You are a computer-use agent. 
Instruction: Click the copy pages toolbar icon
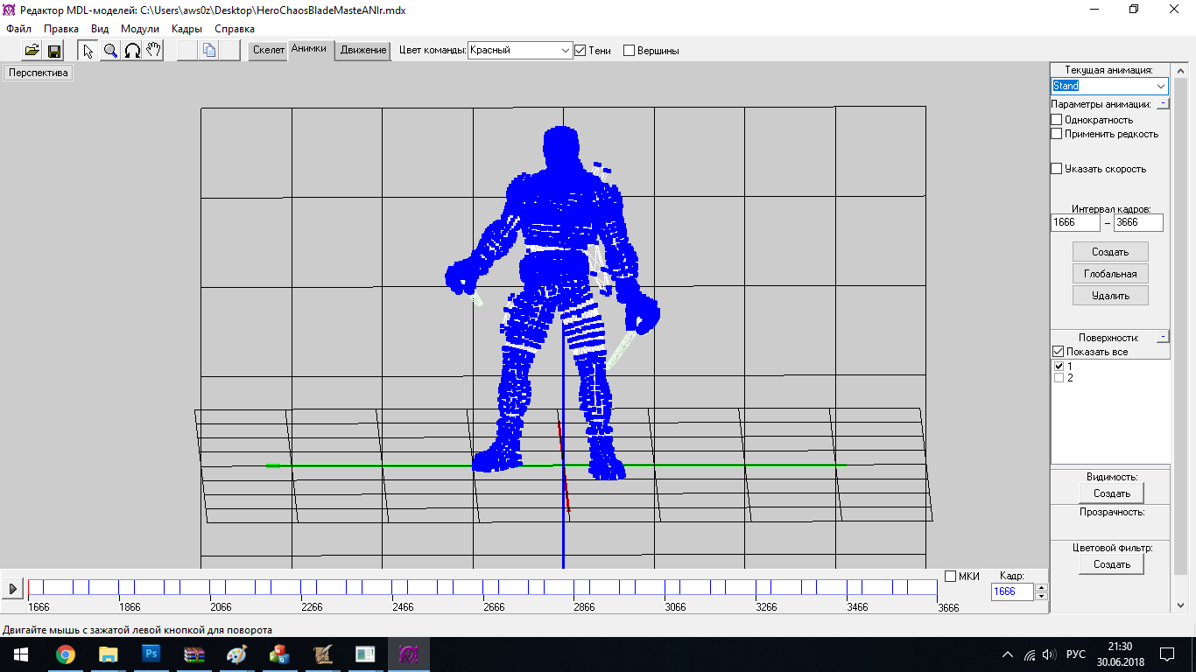point(208,51)
